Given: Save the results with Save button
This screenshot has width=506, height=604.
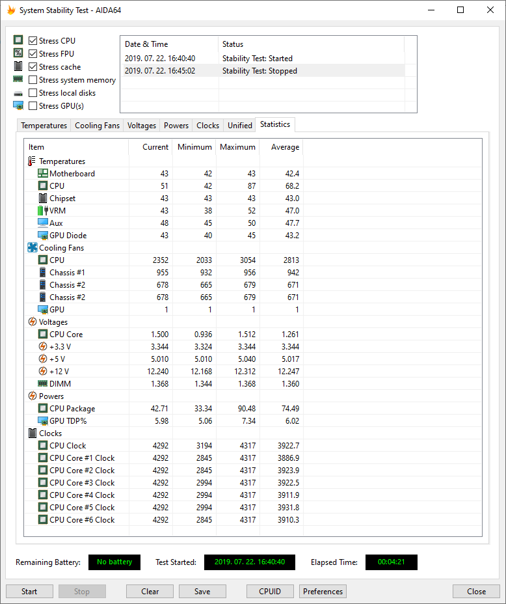Looking at the screenshot, I should (202, 591).
